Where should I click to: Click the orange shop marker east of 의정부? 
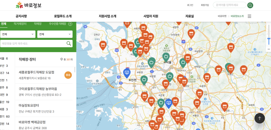click(x=191, y=34)
